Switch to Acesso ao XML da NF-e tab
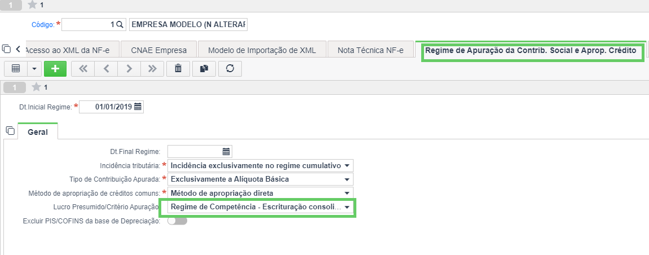Viewport: 649px width, 255px height. click(x=72, y=51)
